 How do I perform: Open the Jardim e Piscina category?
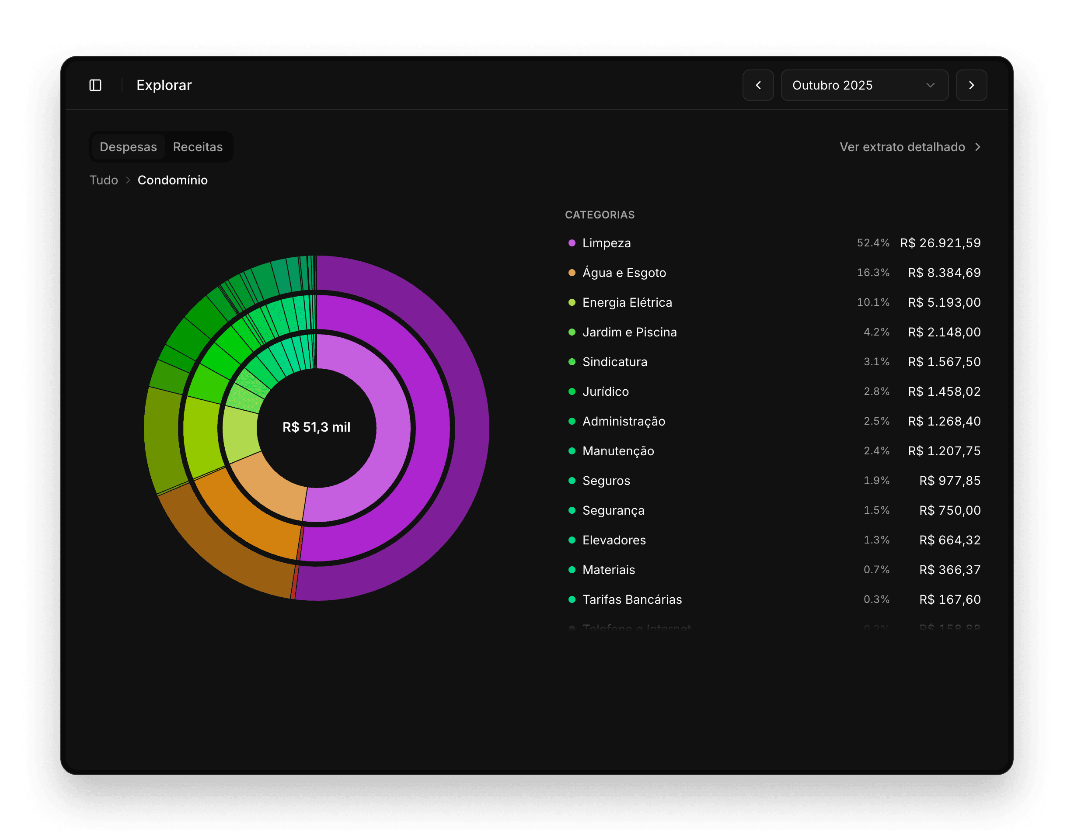[629, 332]
